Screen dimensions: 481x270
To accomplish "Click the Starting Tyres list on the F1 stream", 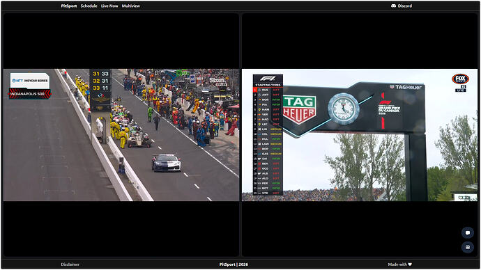I will click(x=268, y=135).
